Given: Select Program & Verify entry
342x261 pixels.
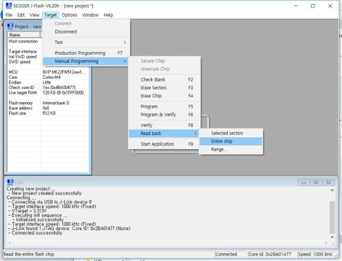Looking at the screenshot, I should click(x=164, y=114).
